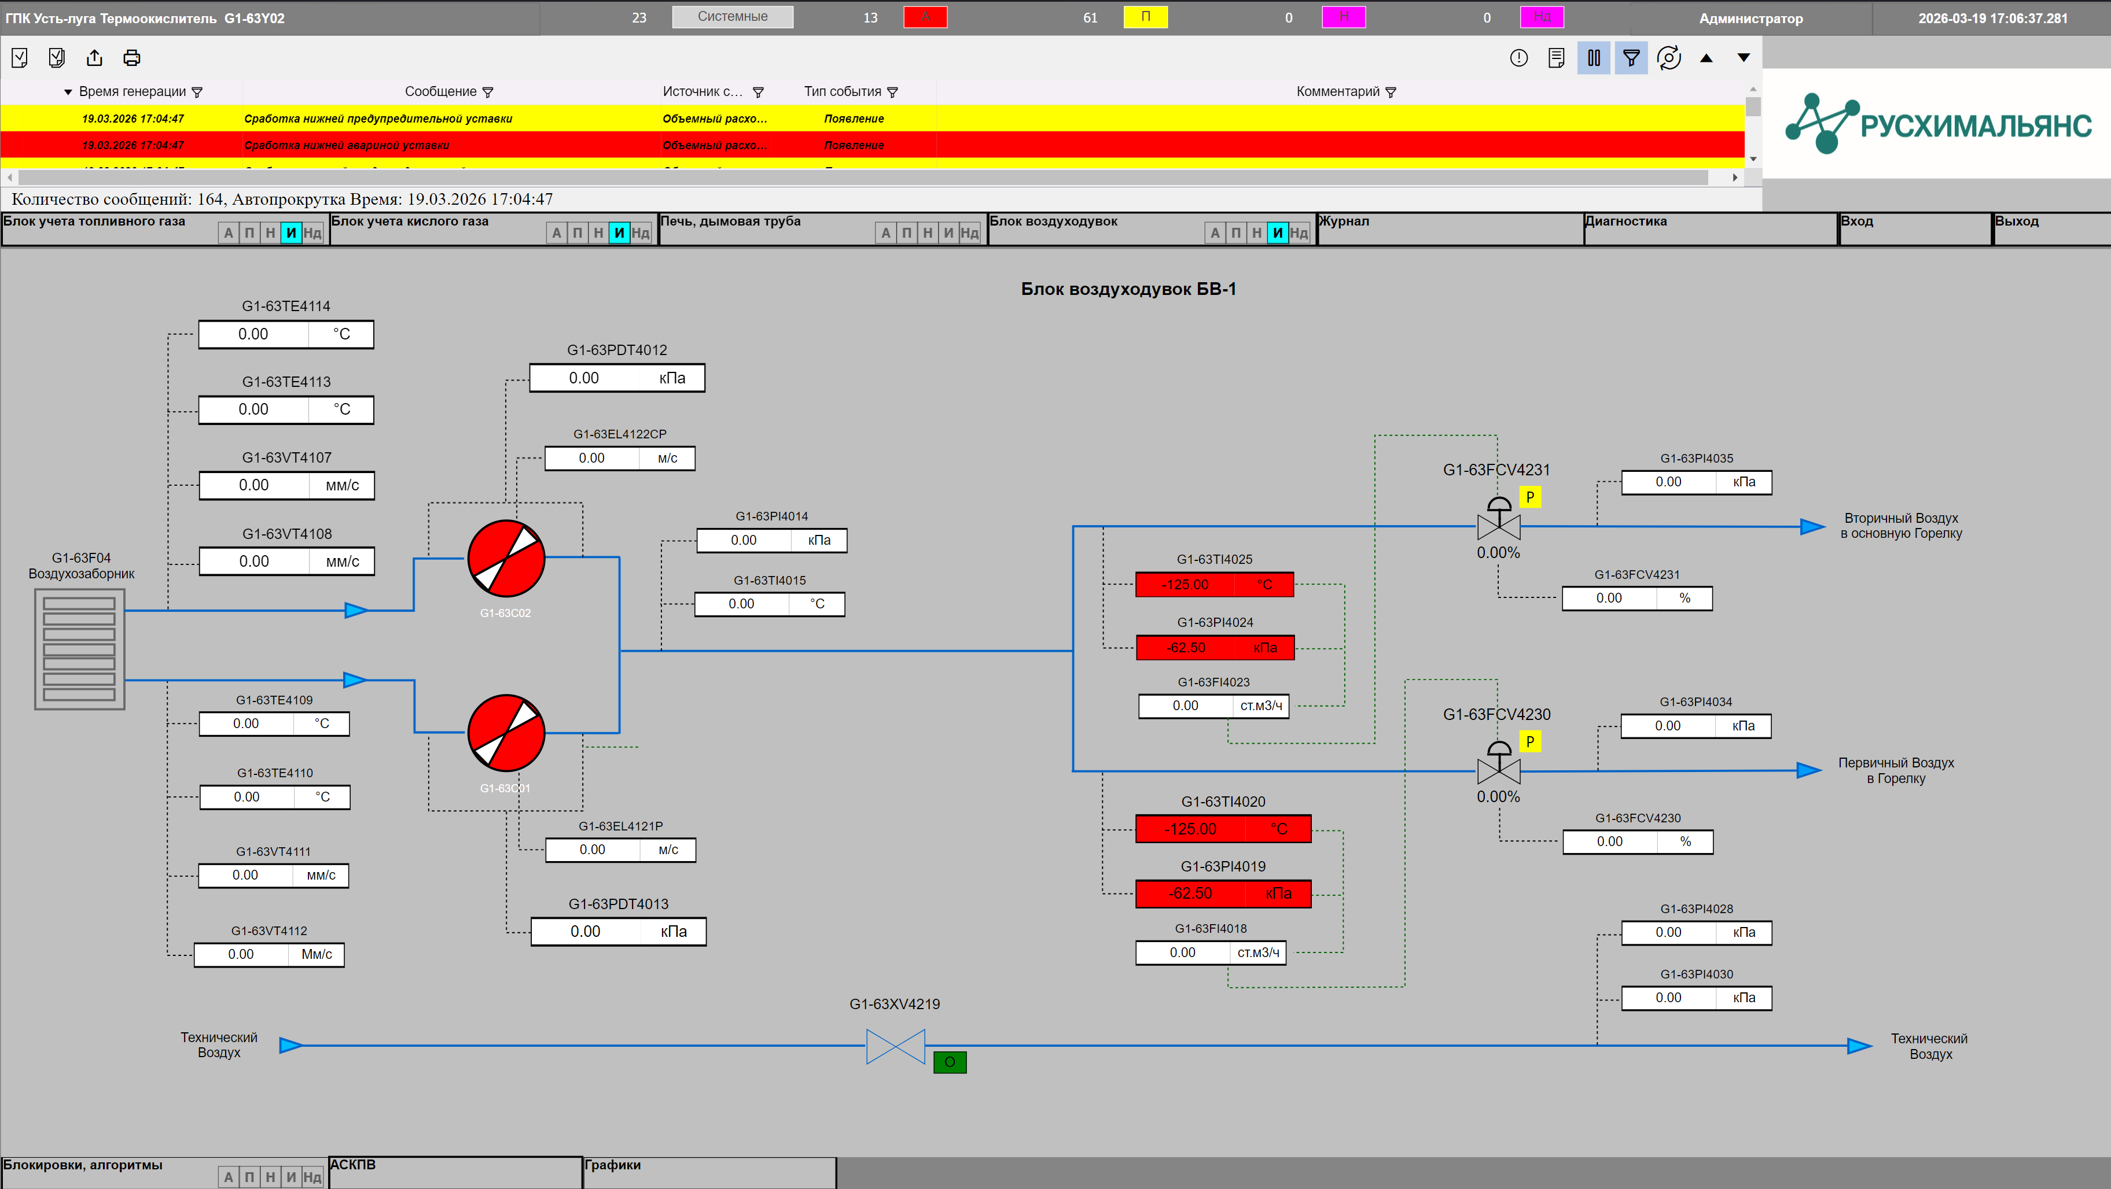Toggle Н indicator in кислого газа tab
The width and height of the screenshot is (2111, 1189).
pyautogui.click(x=598, y=234)
